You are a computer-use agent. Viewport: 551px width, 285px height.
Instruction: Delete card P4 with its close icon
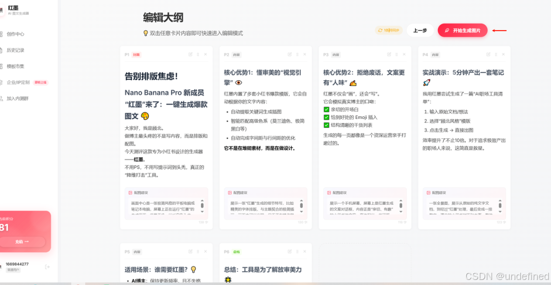click(x=504, y=54)
